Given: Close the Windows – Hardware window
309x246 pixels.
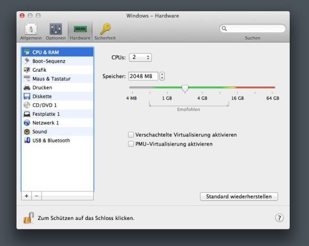Looking at the screenshot, I should 22,16.
